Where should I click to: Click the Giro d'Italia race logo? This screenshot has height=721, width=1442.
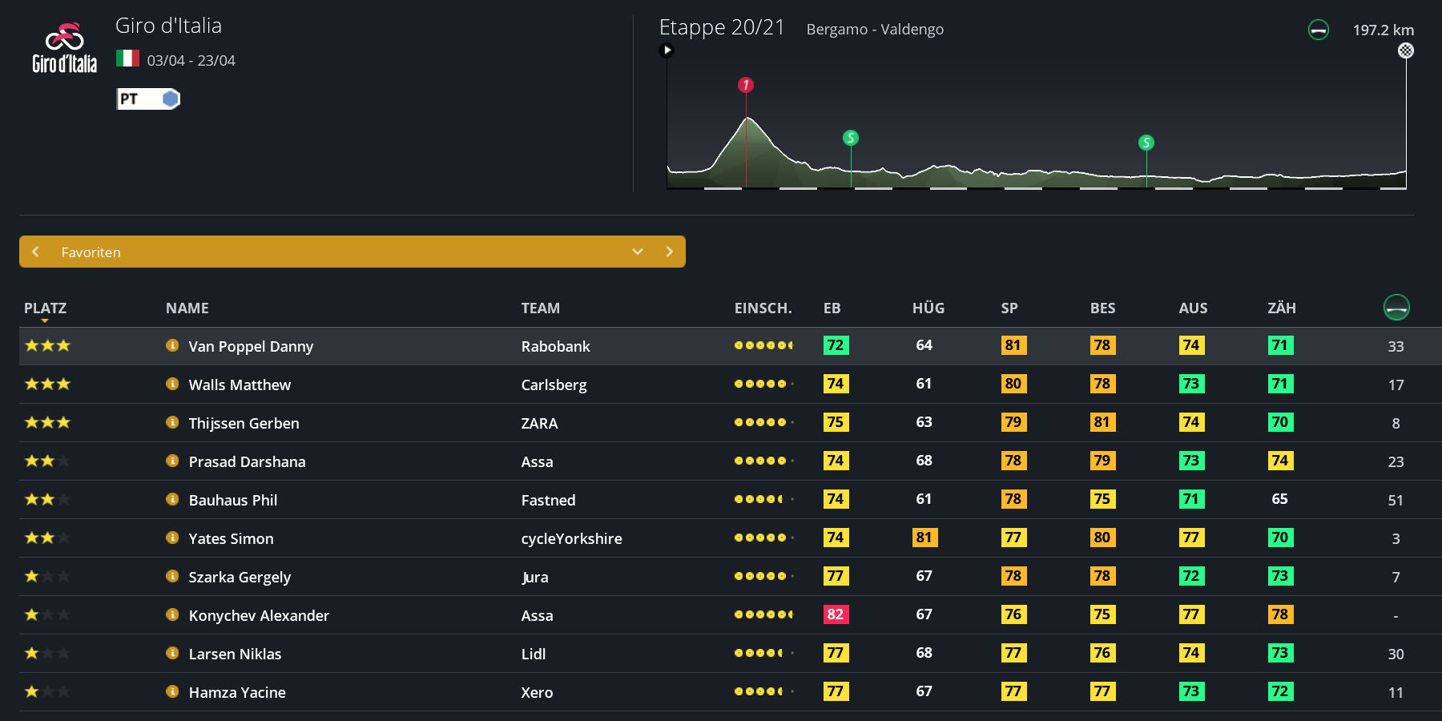pos(64,48)
